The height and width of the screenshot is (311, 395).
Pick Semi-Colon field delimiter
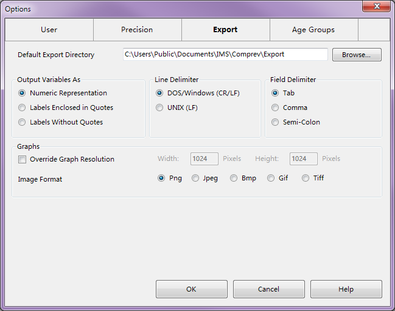[276, 122]
